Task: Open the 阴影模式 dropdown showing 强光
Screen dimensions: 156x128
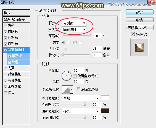Action: coord(81,111)
